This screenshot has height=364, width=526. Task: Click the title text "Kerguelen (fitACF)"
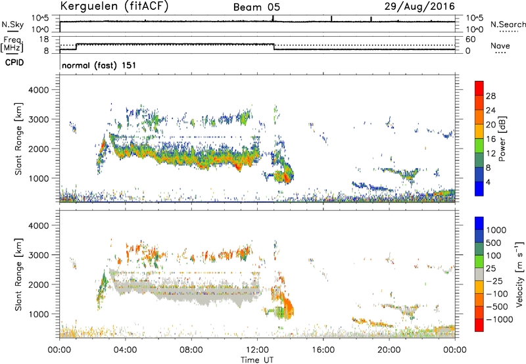114,7
